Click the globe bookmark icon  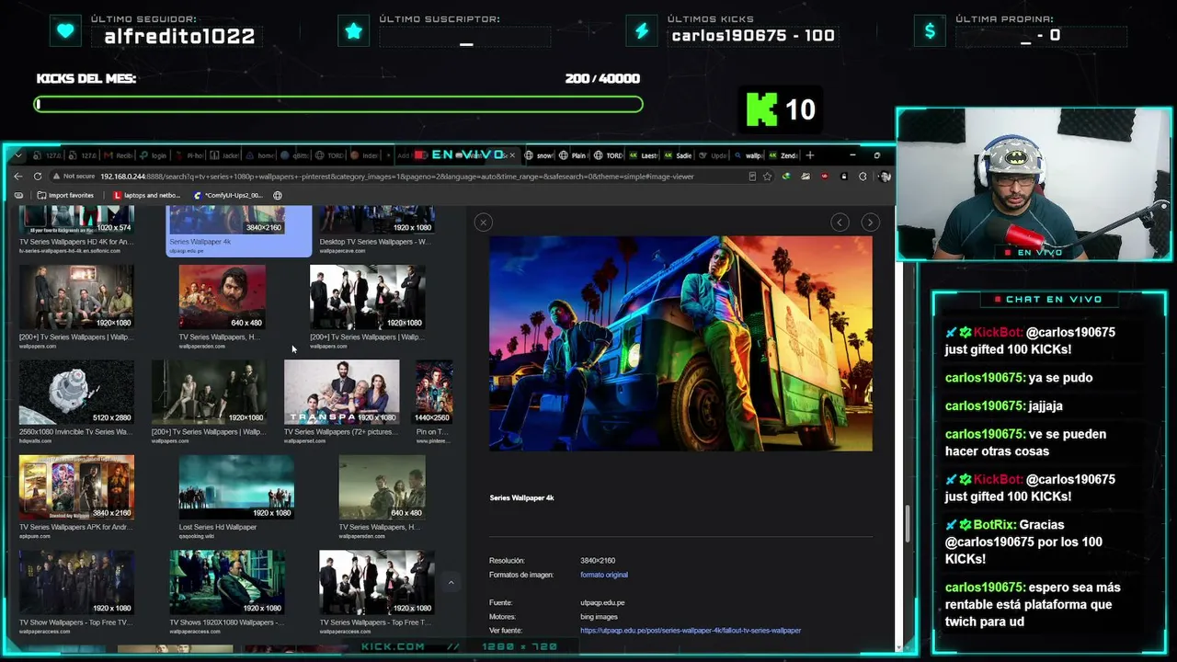pyautogui.click(x=278, y=196)
